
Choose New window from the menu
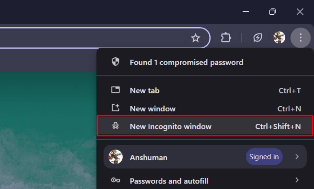tap(153, 108)
